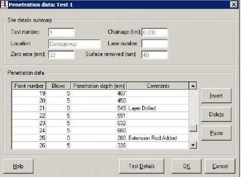
Task: Click the empty Lane number field
Action: point(155,44)
